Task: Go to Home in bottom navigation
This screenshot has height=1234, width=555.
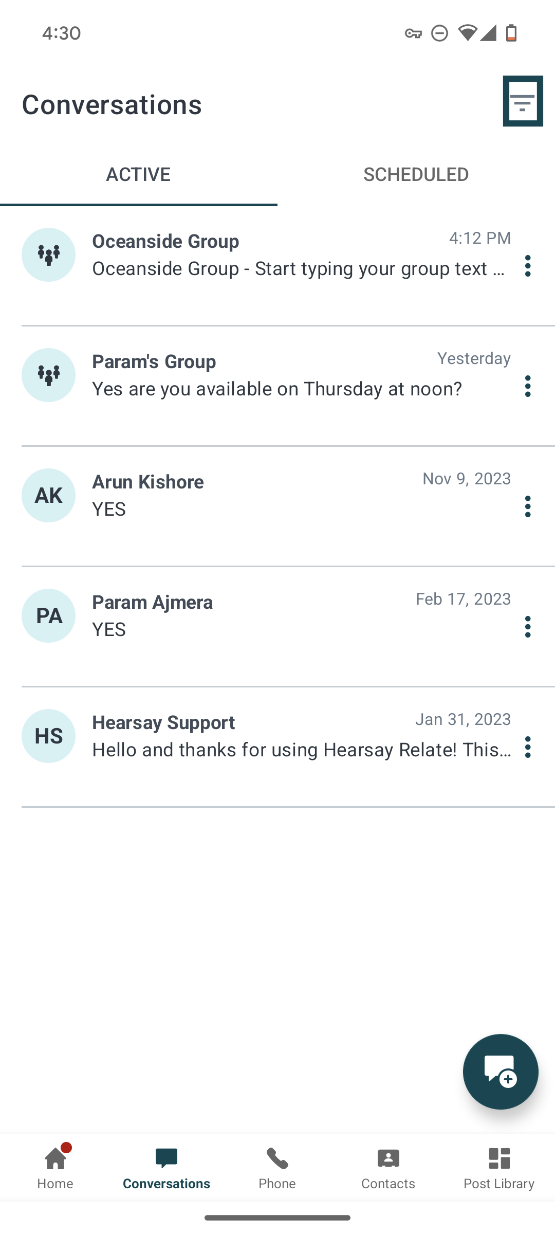Action: (55, 1167)
